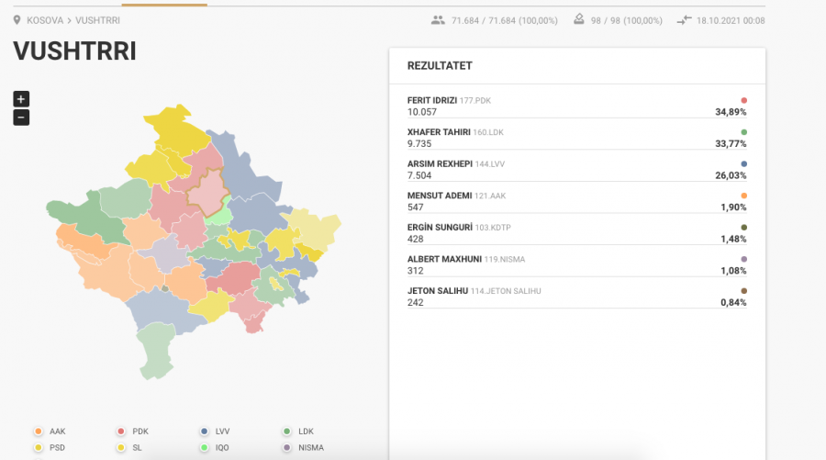Click NISMA legend entry
Screen dimensions: 826x460
[x=304, y=447]
